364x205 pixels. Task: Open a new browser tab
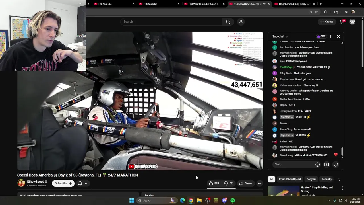click(x=320, y=4)
